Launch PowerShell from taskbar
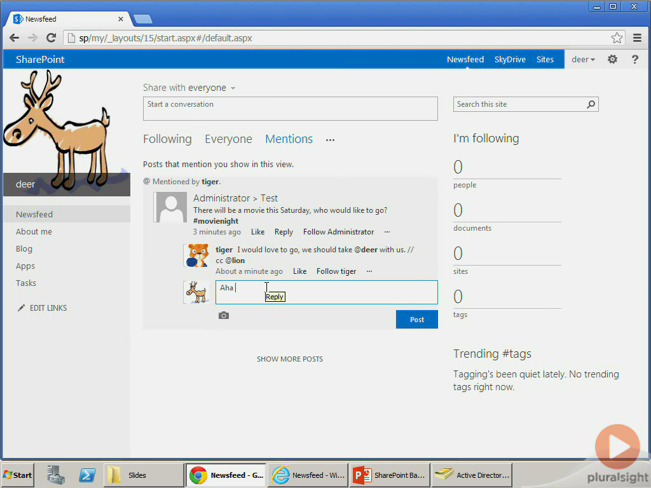The width and height of the screenshot is (651, 488). tap(87, 475)
